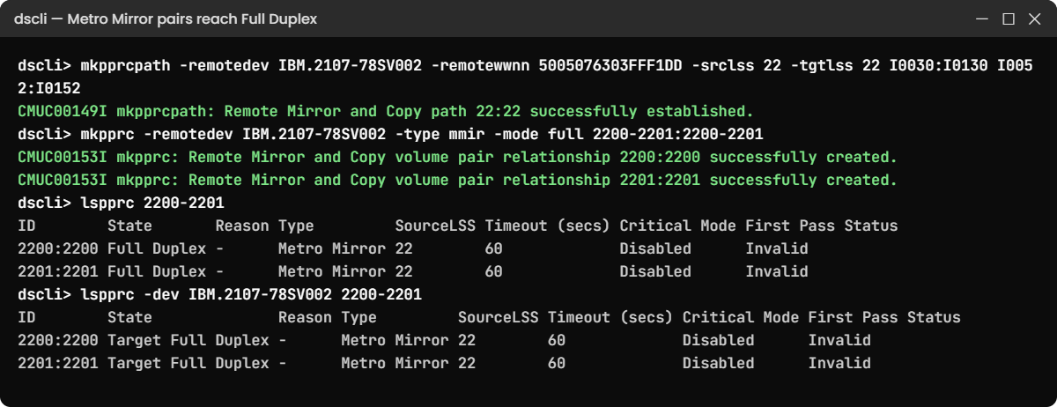Click the 'mkpprcpath' command word after the prompt

coord(125,66)
